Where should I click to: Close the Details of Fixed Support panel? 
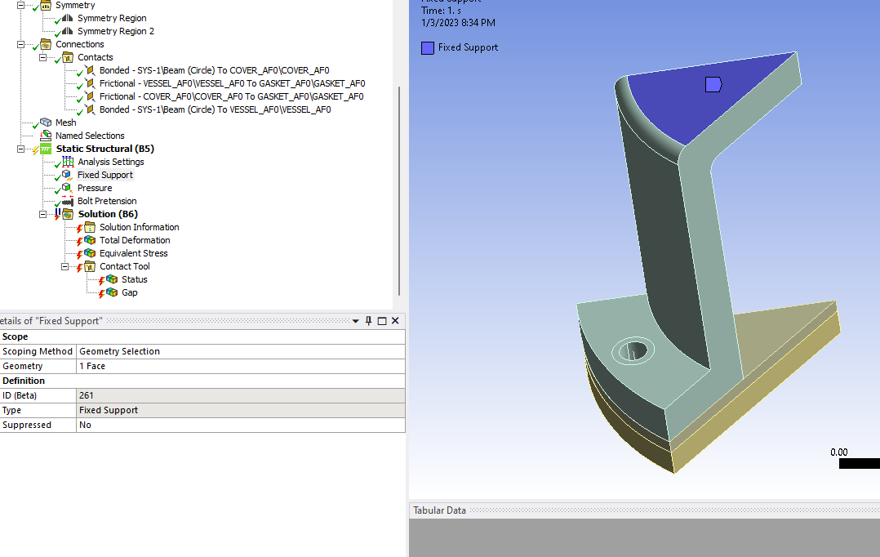pyautogui.click(x=395, y=321)
